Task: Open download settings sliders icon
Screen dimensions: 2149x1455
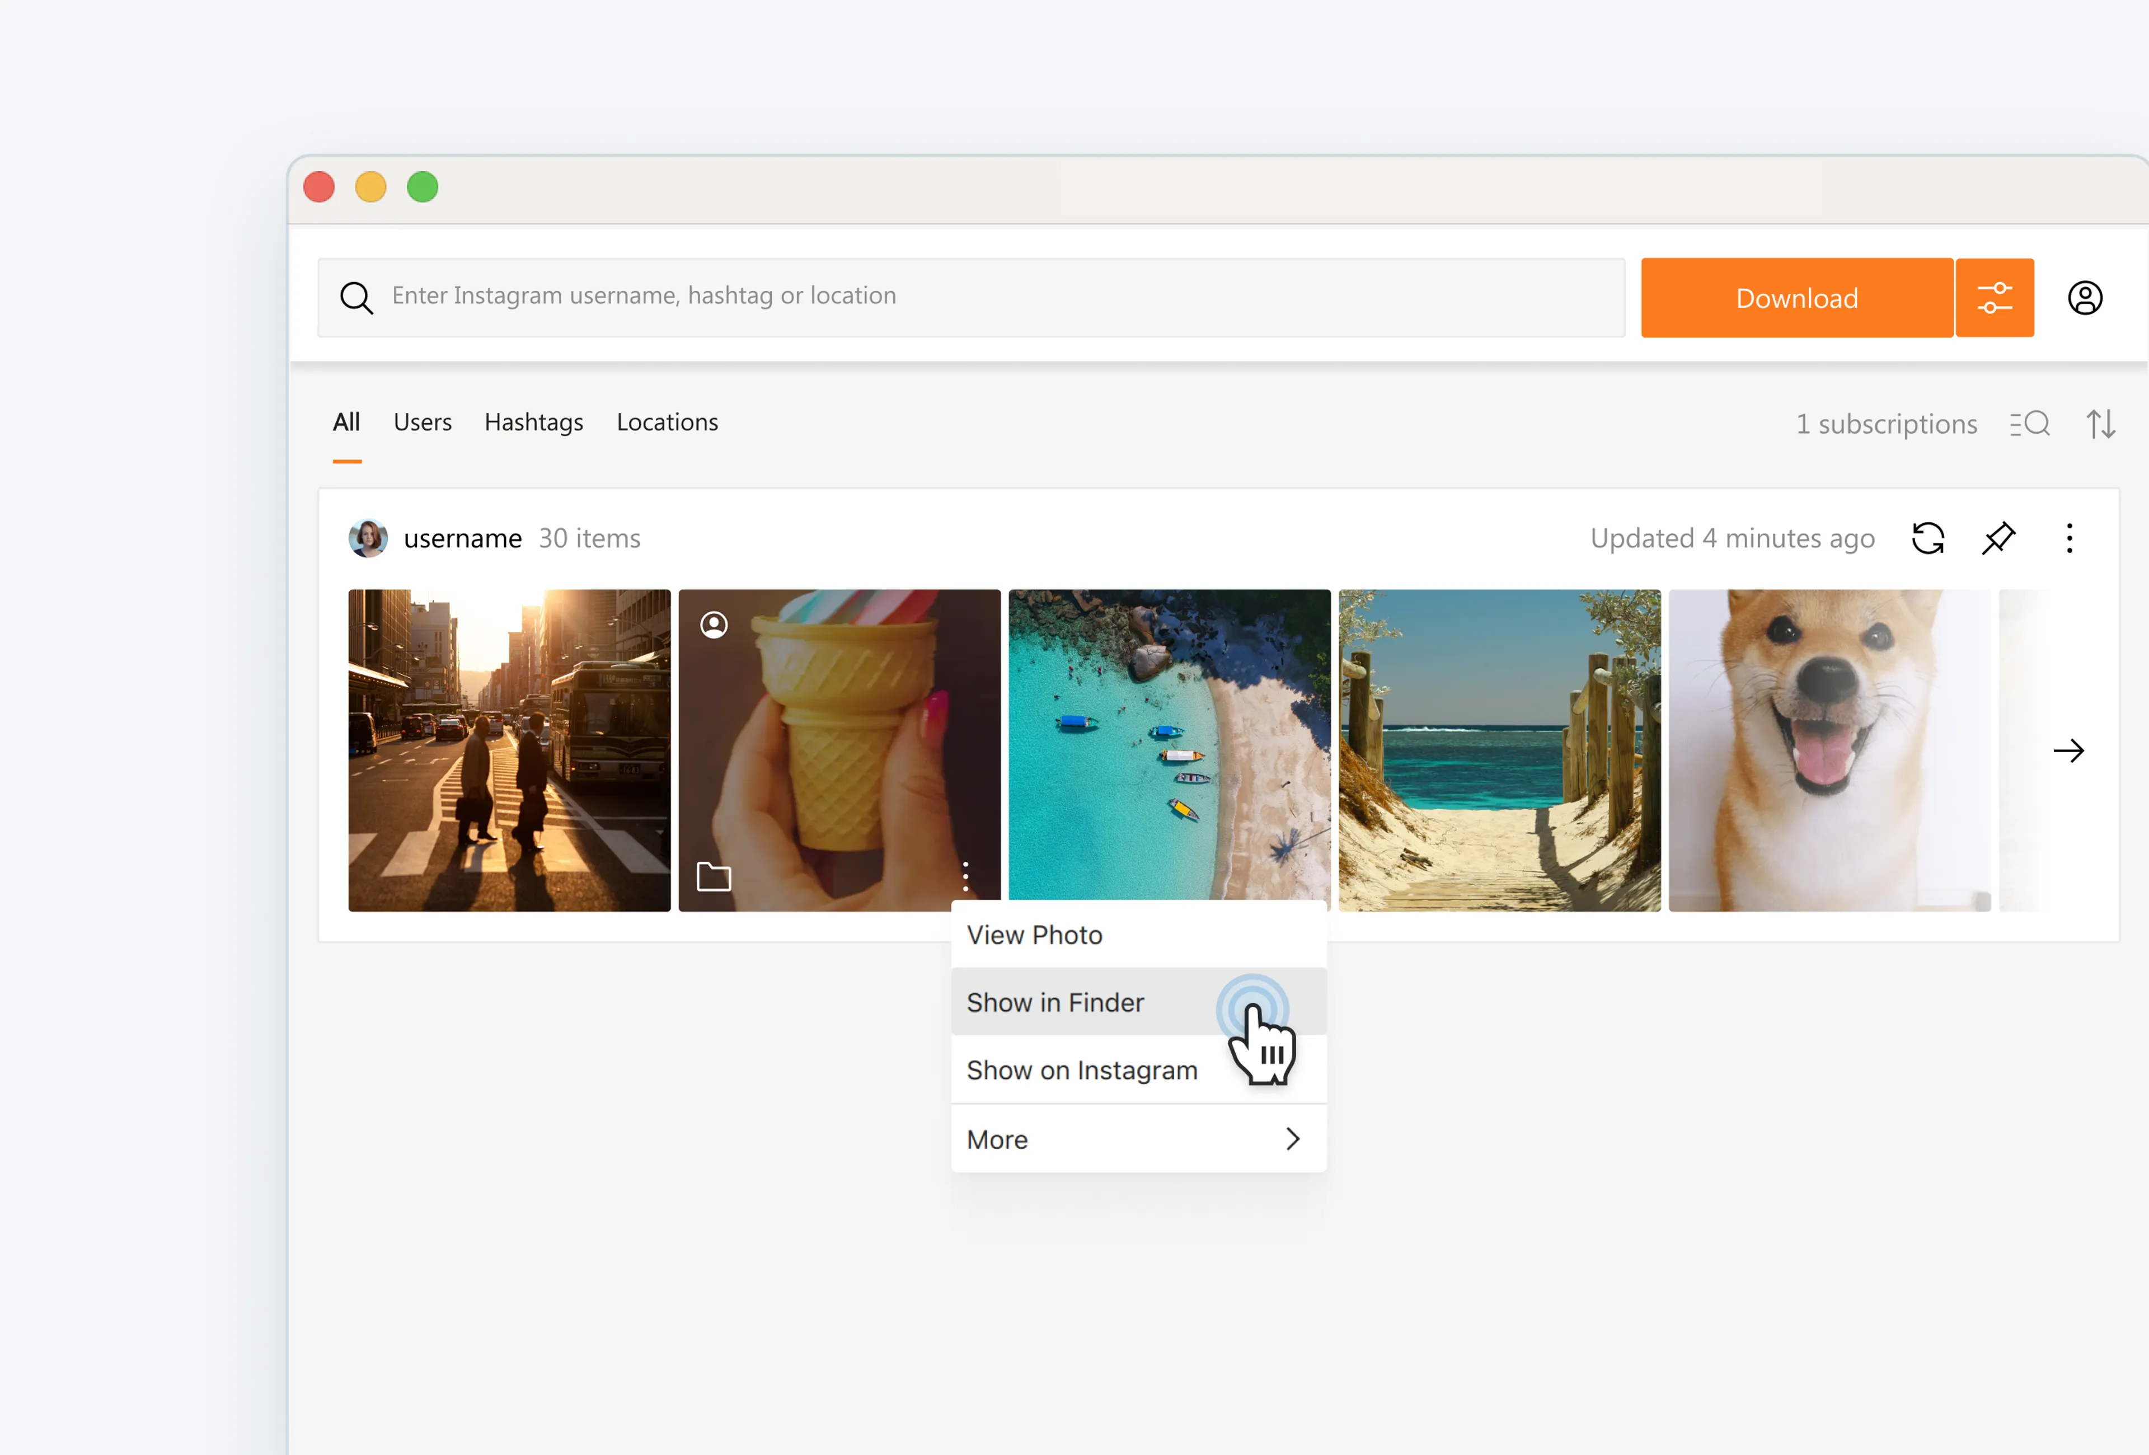Action: (x=1993, y=298)
